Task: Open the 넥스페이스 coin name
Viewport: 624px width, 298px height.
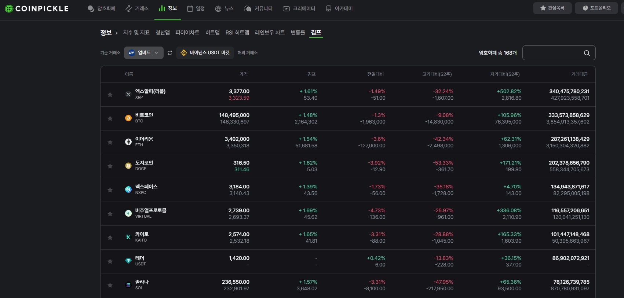Action: coord(146,187)
